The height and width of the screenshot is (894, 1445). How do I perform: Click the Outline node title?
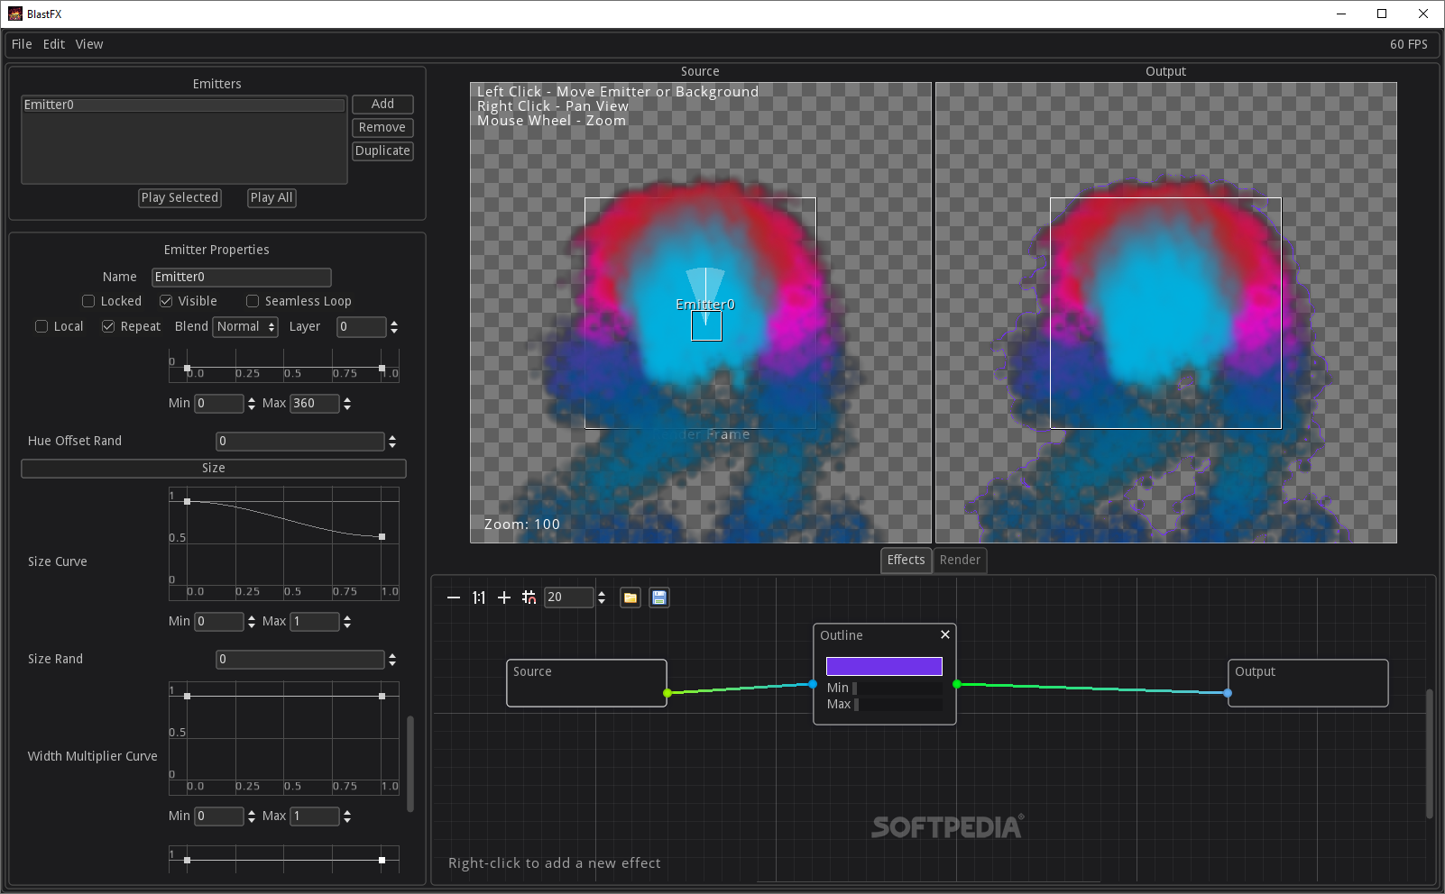pos(842,635)
